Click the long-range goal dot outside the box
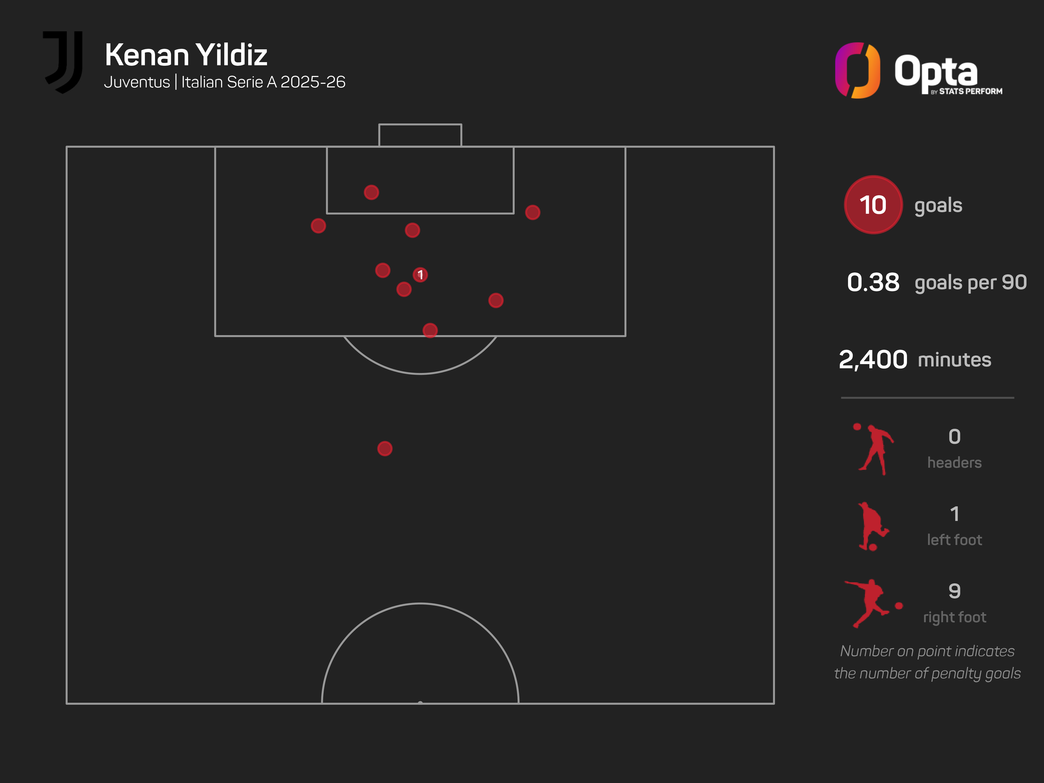Screen dimensions: 1044x783 pos(385,448)
